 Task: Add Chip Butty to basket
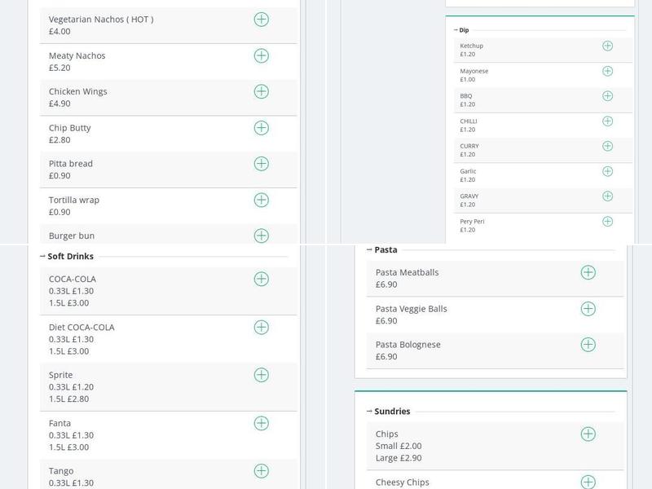(261, 128)
